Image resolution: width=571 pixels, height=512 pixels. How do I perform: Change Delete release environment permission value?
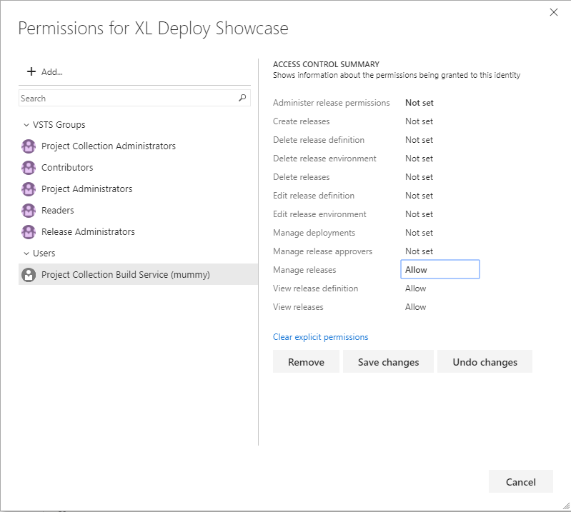(419, 159)
